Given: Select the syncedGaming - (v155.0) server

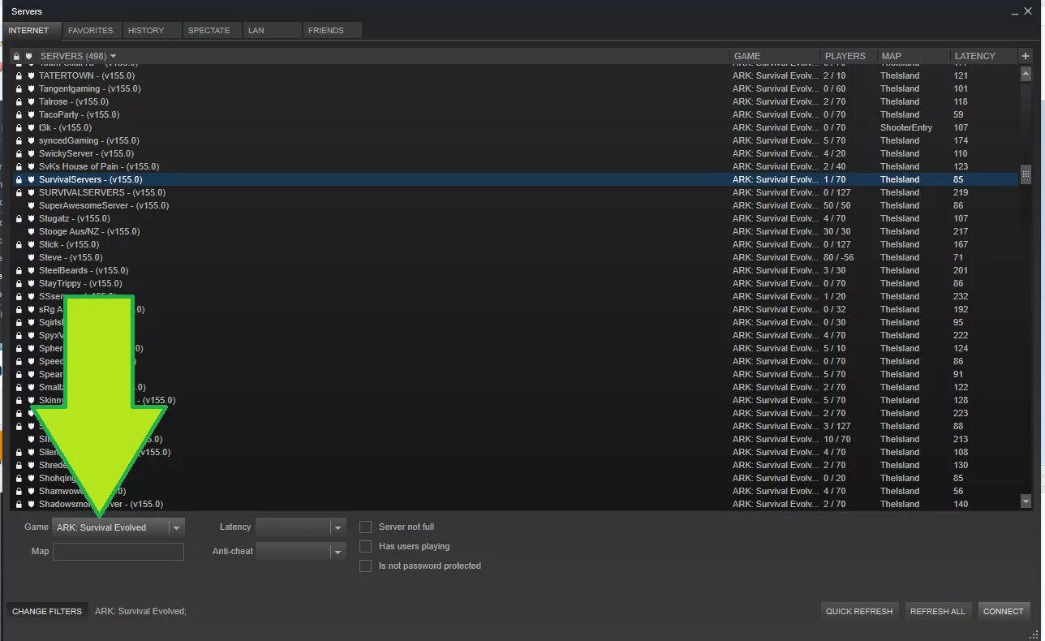Looking at the screenshot, I should click(x=514, y=140).
